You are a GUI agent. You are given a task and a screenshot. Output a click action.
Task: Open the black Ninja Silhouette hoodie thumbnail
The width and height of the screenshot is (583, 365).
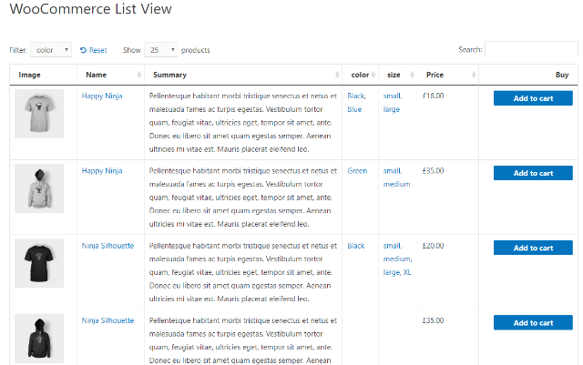coord(39,339)
